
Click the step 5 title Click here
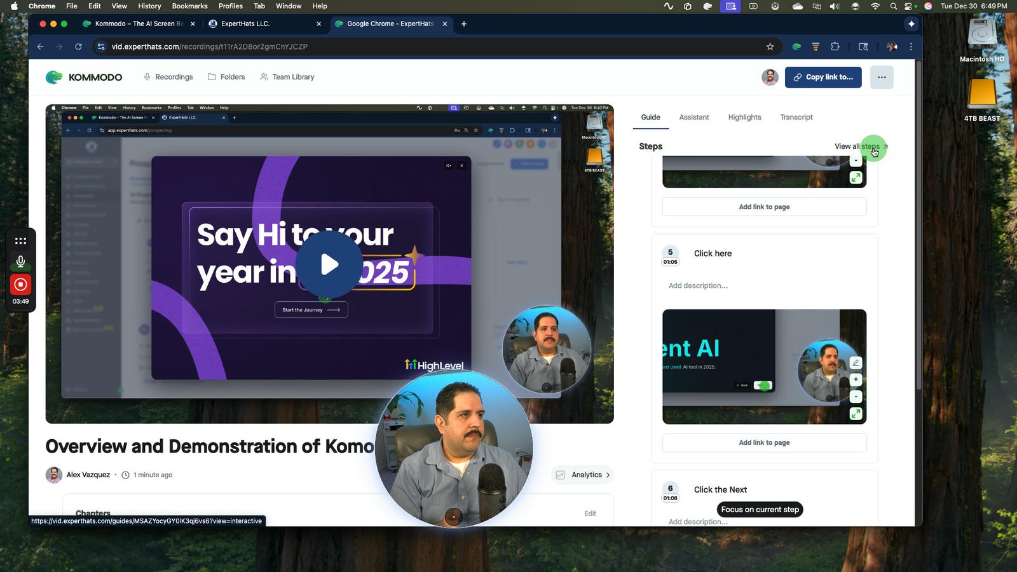[x=713, y=253]
